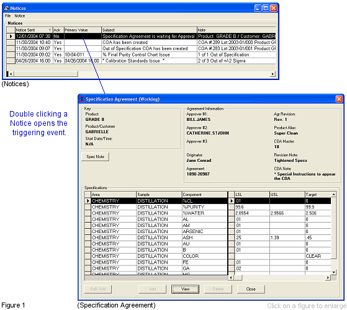Open the File menu in Notices window
The image size is (347, 310).
tap(7, 15)
